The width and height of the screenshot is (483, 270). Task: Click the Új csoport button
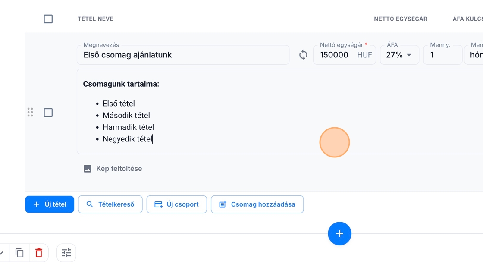coord(177,204)
